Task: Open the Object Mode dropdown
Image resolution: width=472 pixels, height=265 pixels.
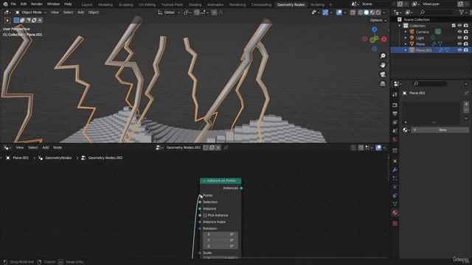Action: pos(31,13)
